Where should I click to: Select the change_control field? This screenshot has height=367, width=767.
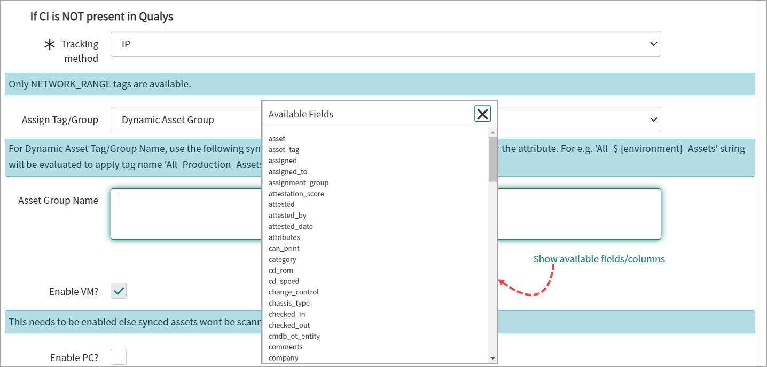(293, 292)
